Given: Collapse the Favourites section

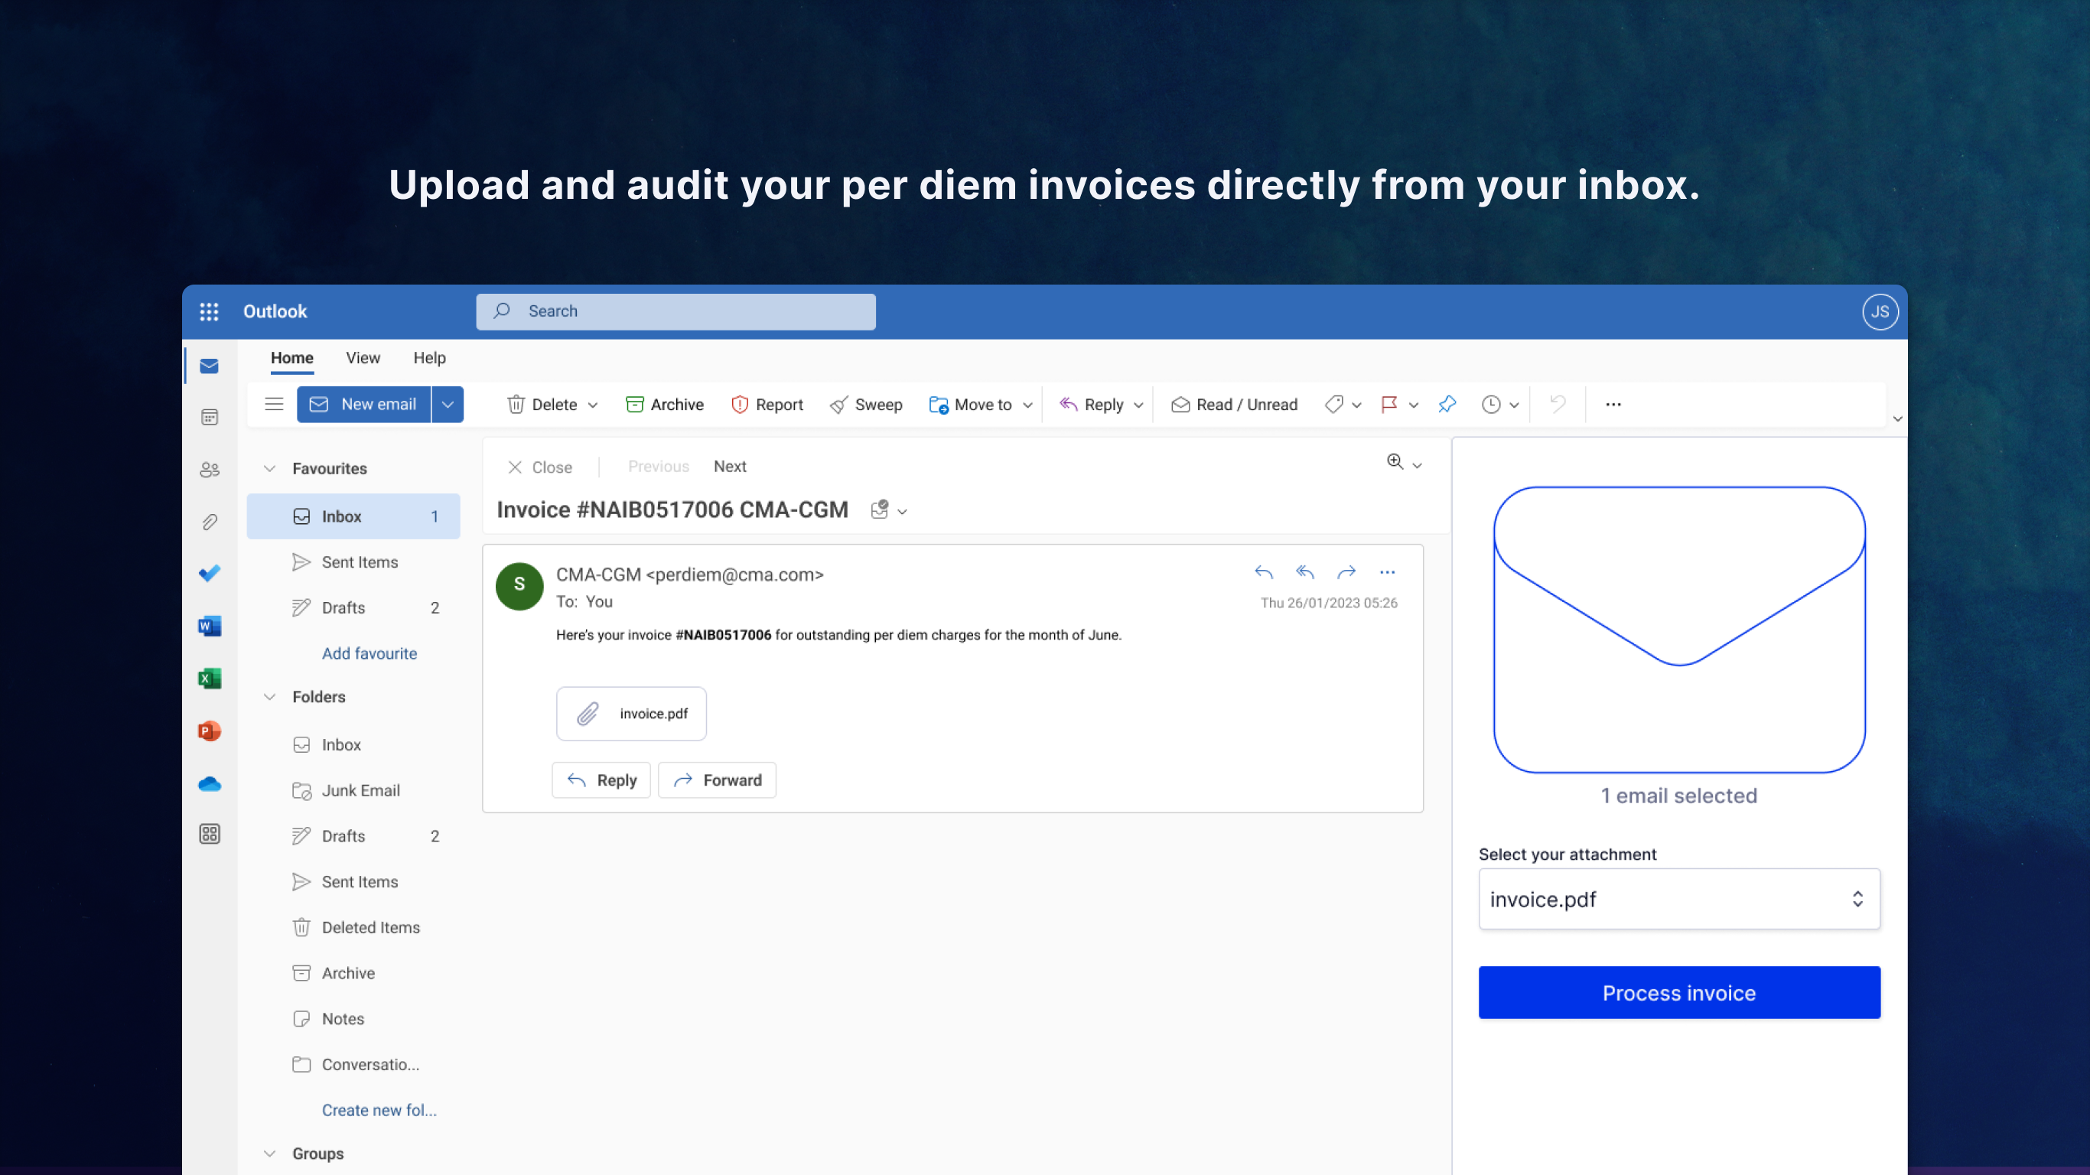Looking at the screenshot, I should pos(270,468).
